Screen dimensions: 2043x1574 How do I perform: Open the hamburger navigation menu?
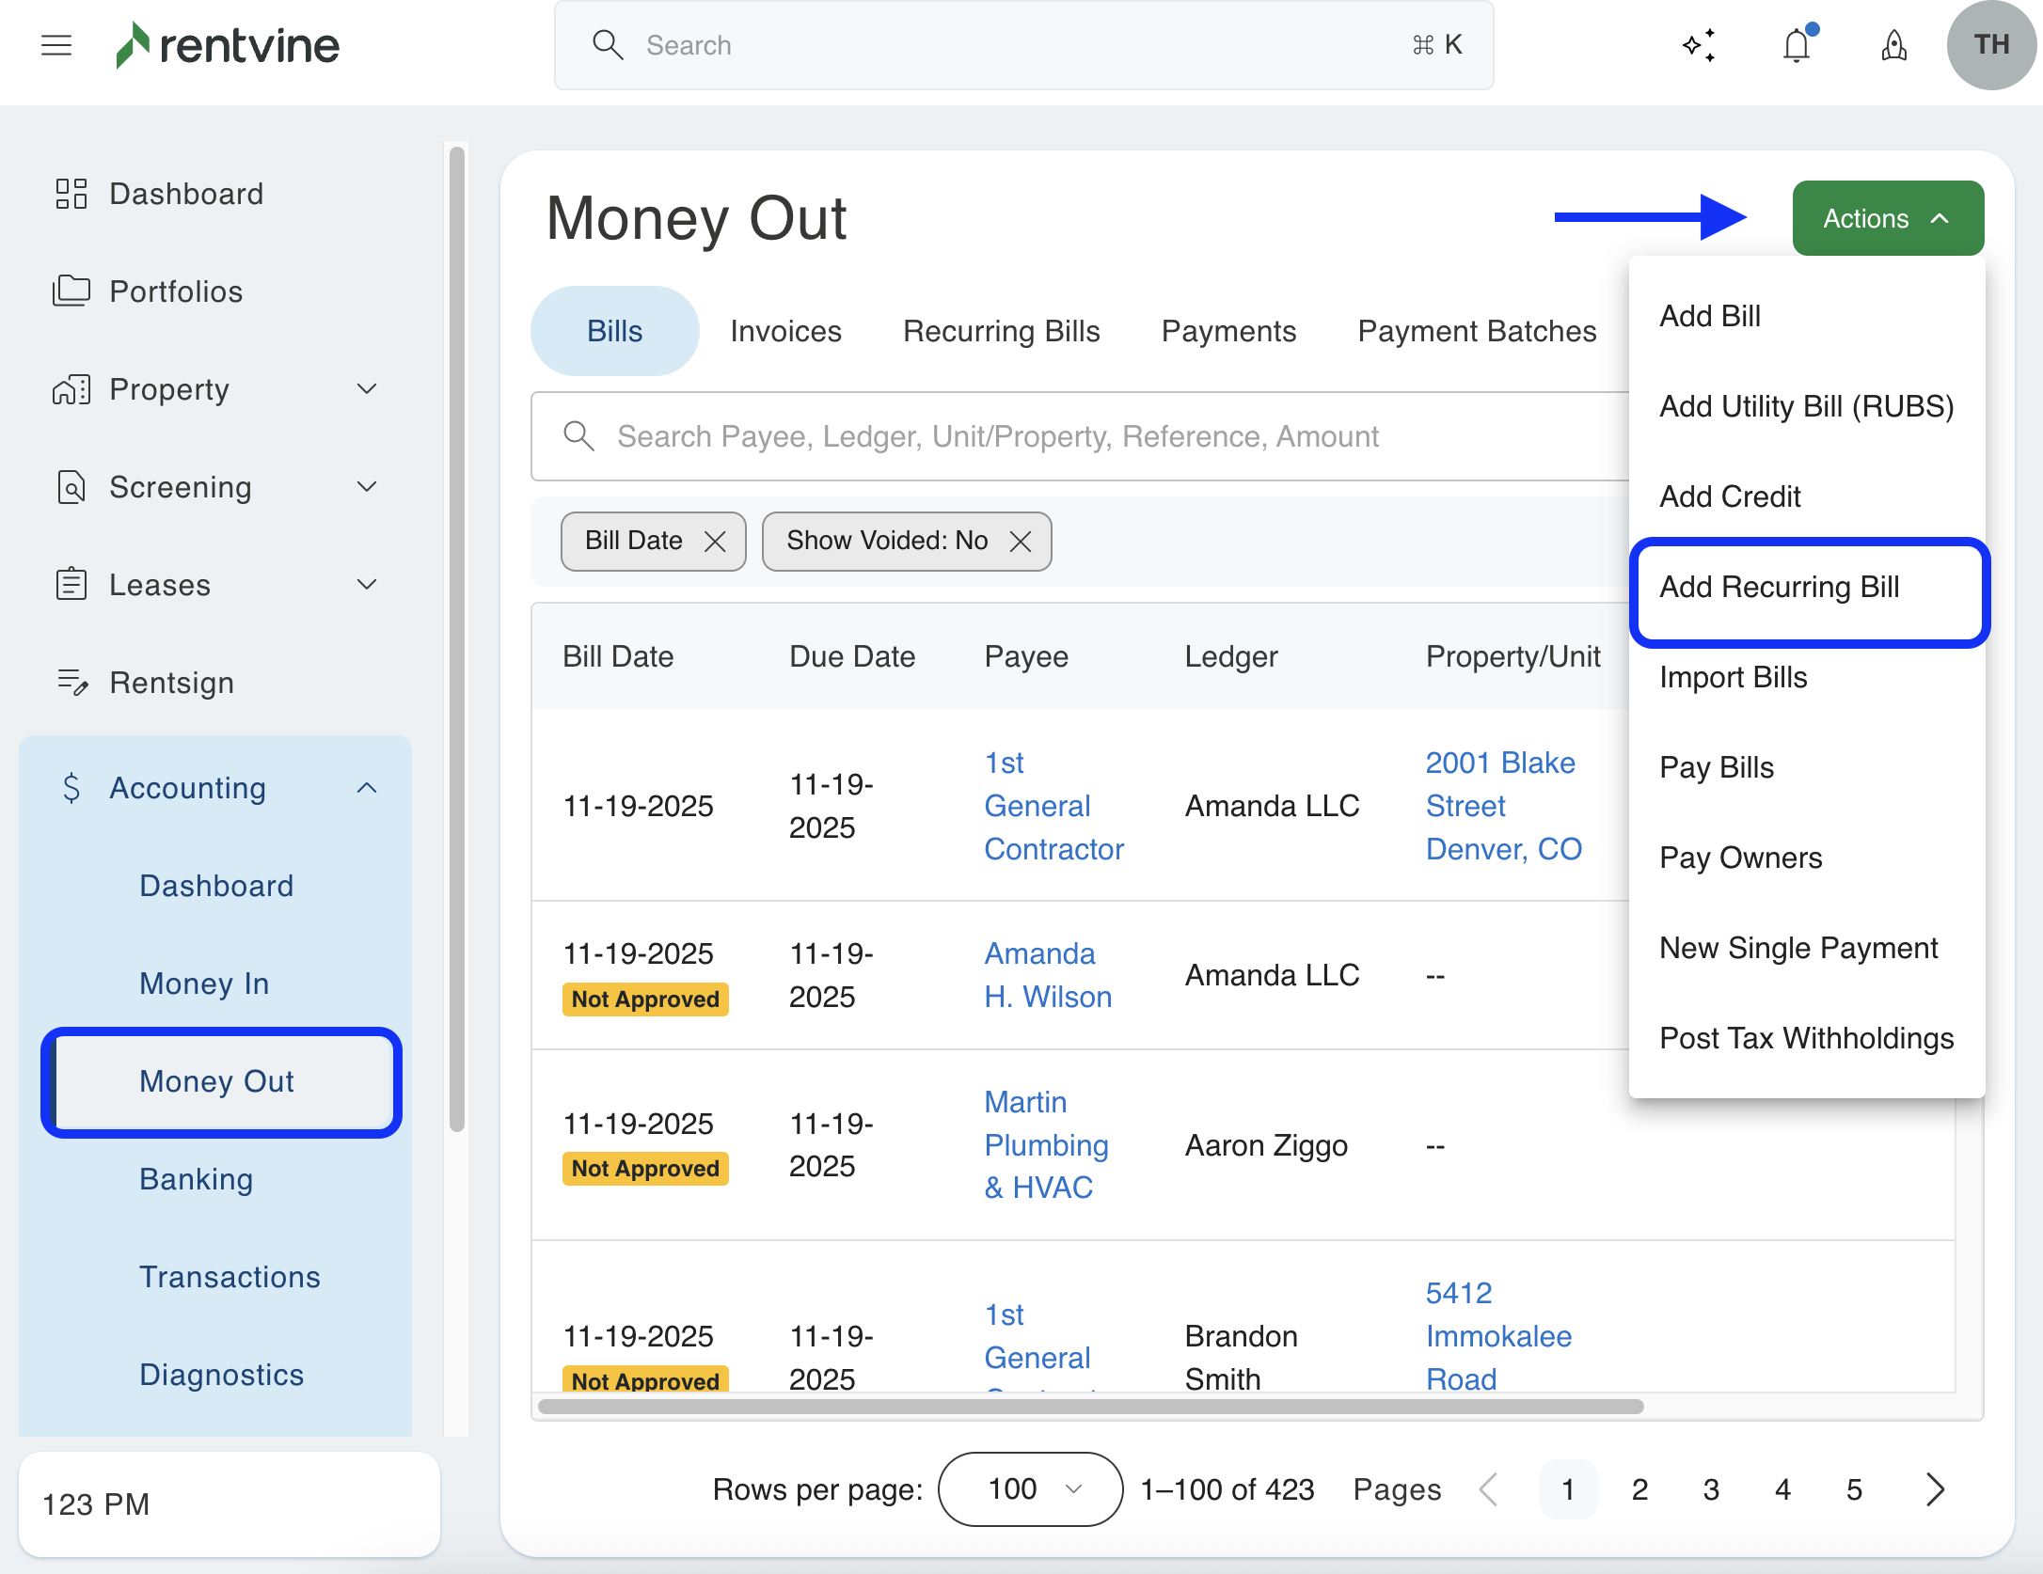click(56, 45)
